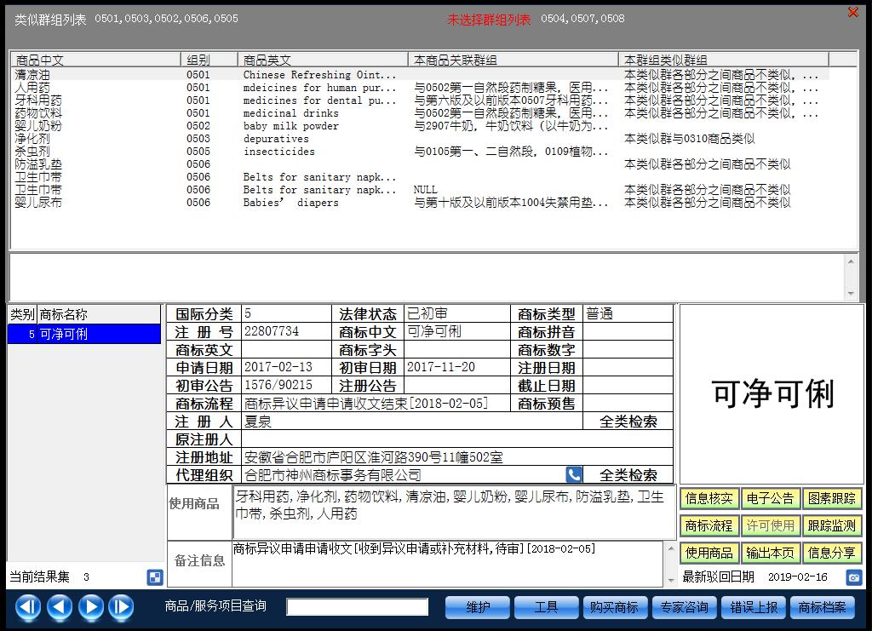Jump to the first record using navigation icon
Viewport: 872px width, 631px height.
(x=26, y=607)
